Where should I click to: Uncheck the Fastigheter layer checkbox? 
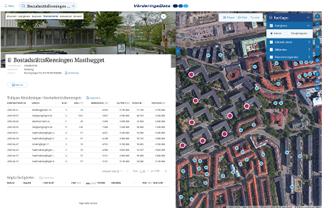(271, 26)
